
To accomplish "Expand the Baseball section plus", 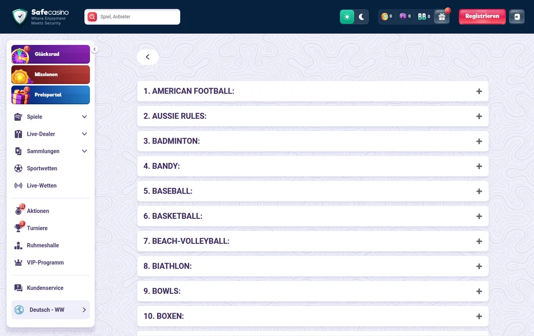I will [x=479, y=191].
